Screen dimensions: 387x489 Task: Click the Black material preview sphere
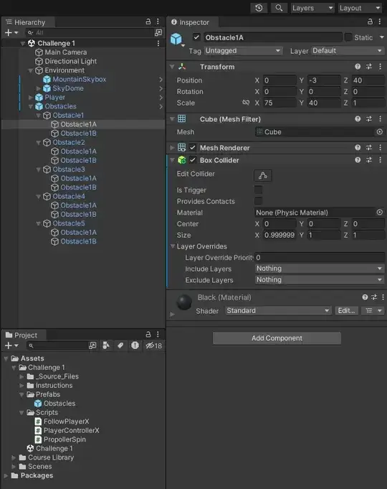coord(184,302)
